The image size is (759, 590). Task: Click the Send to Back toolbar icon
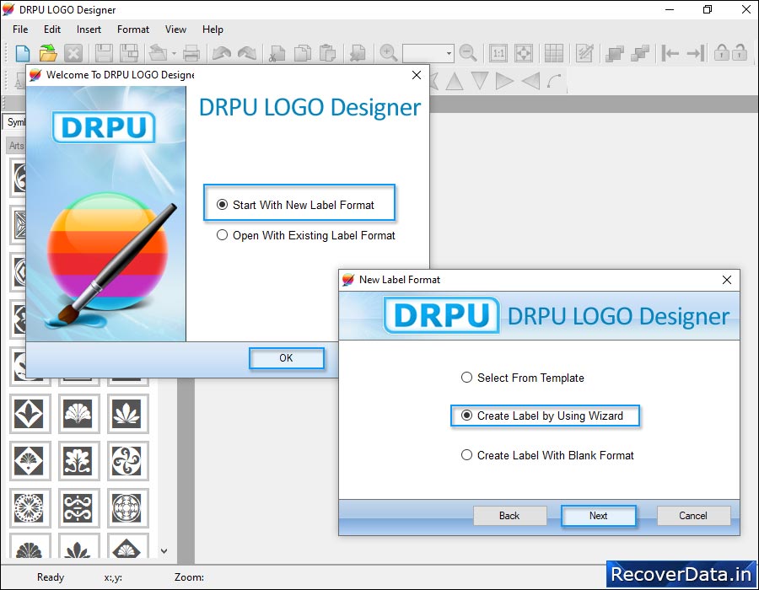(x=640, y=53)
